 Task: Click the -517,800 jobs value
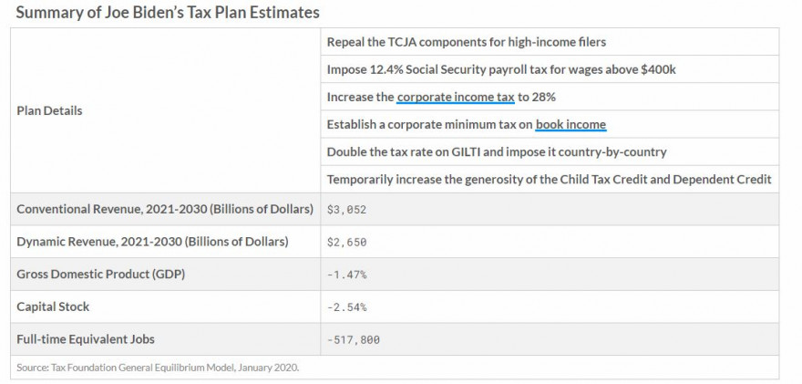(354, 339)
